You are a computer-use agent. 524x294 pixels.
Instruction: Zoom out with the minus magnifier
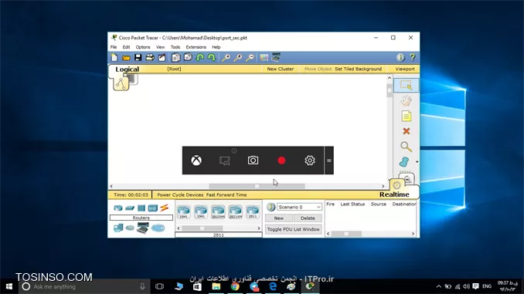250,57
